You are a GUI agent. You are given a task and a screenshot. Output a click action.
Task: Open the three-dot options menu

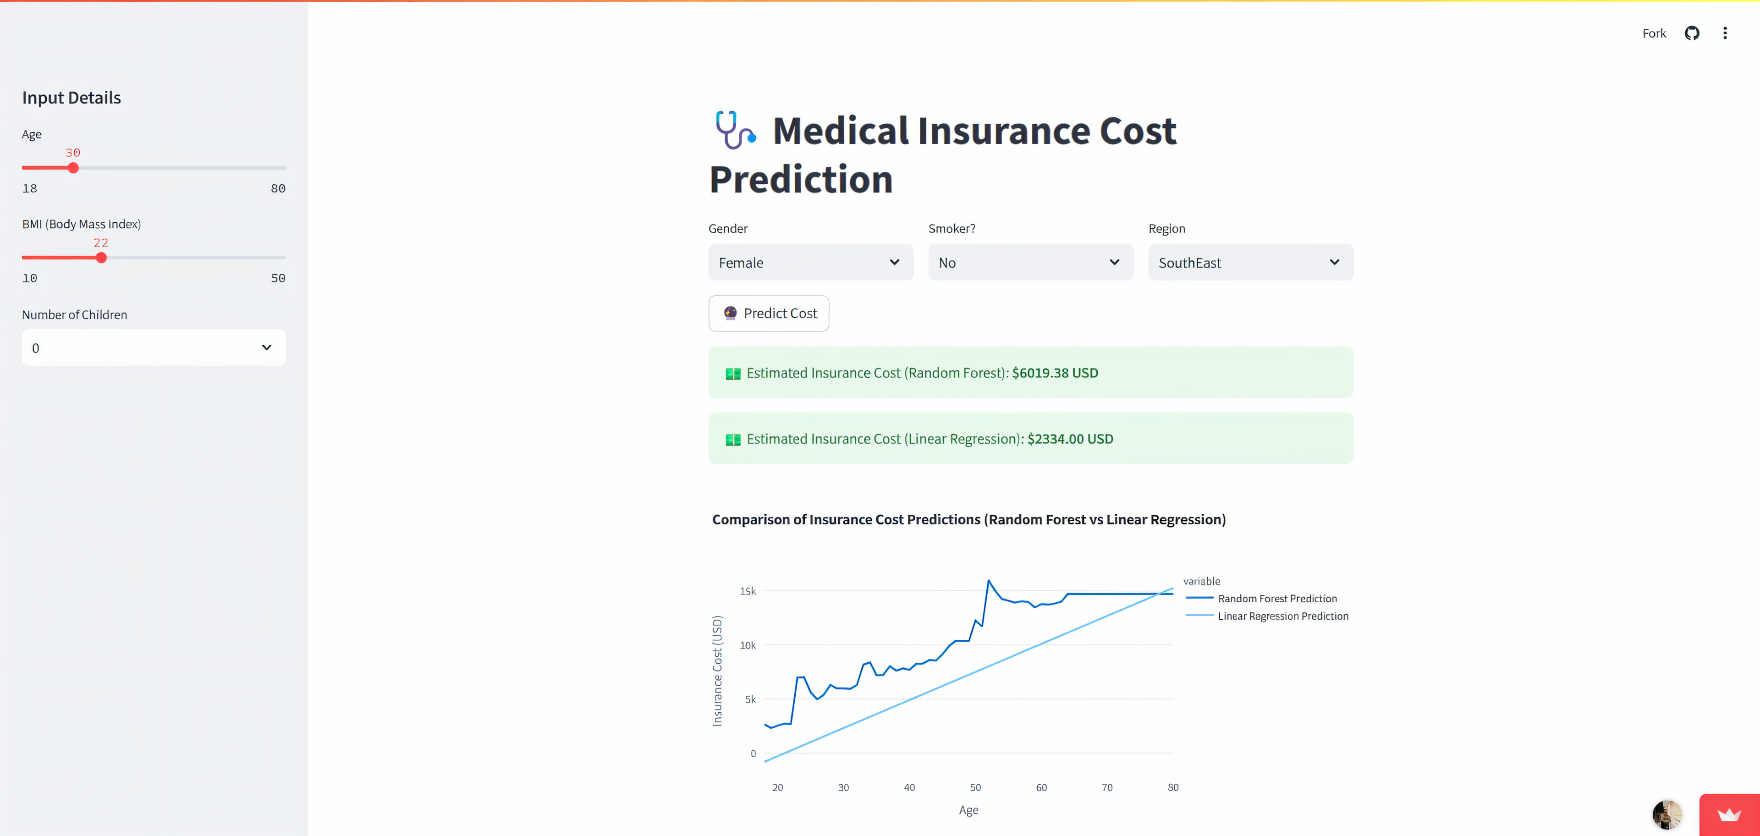click(1725, 33)
